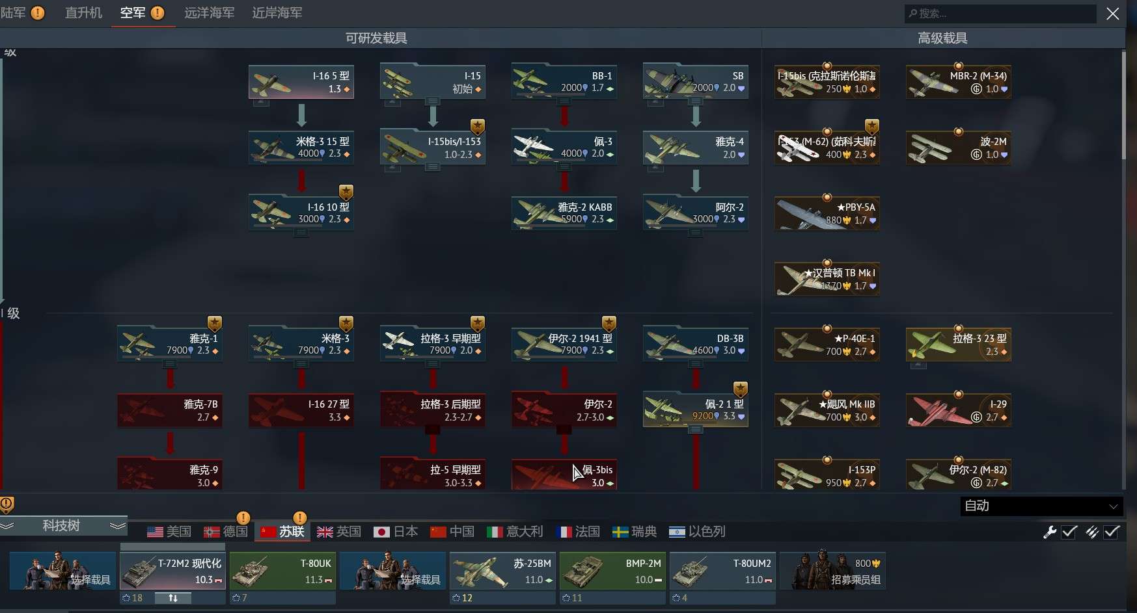Click the shield warning badge icon
The image size is (1137, 613).
pyautogui.click(x=7, y=504)
